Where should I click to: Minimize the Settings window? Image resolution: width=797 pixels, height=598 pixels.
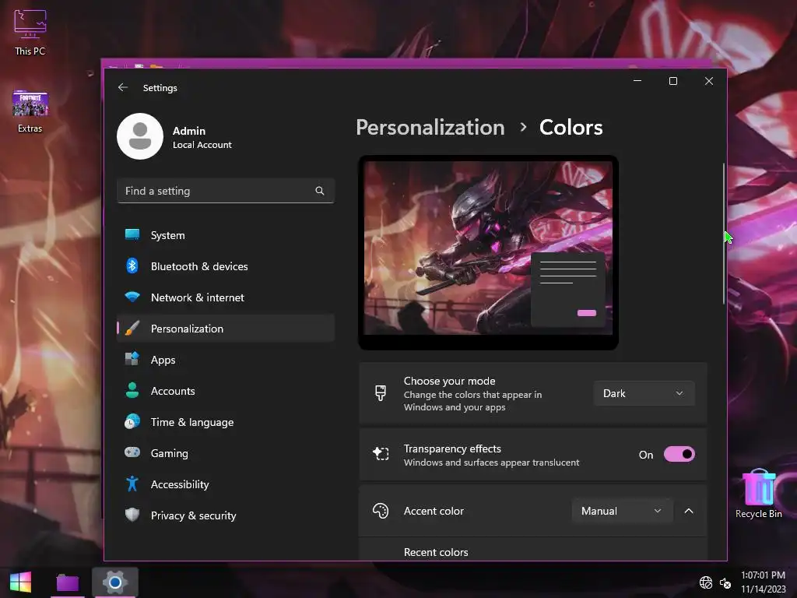click(x=637, y=81)
